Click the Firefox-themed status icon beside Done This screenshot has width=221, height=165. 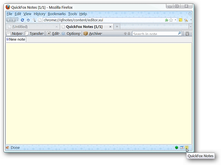click(7, 147)
